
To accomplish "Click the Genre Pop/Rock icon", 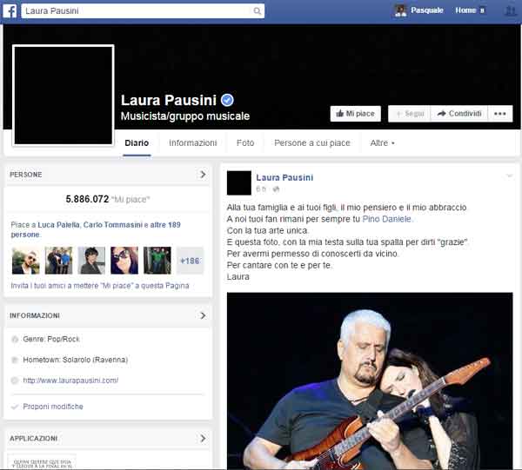I will click(15, 339).
